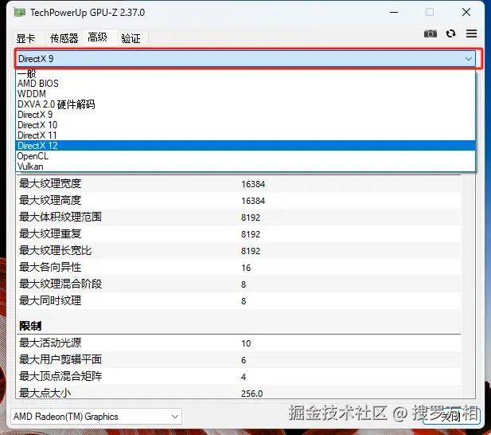Click the 16384 value of 最大纹理高度
The image size is (491, 435).
pyautogui.click(x=253, y=201)
